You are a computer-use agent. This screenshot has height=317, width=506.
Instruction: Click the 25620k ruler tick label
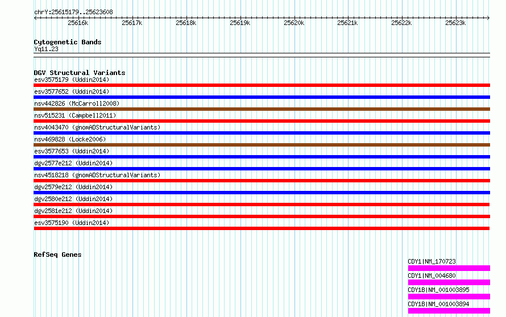click(x=294, y=23)
